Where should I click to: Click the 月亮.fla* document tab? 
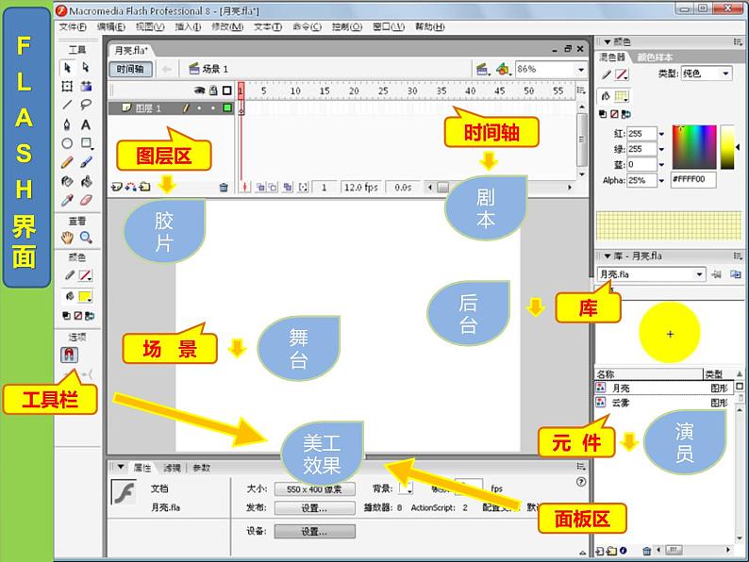131,50
